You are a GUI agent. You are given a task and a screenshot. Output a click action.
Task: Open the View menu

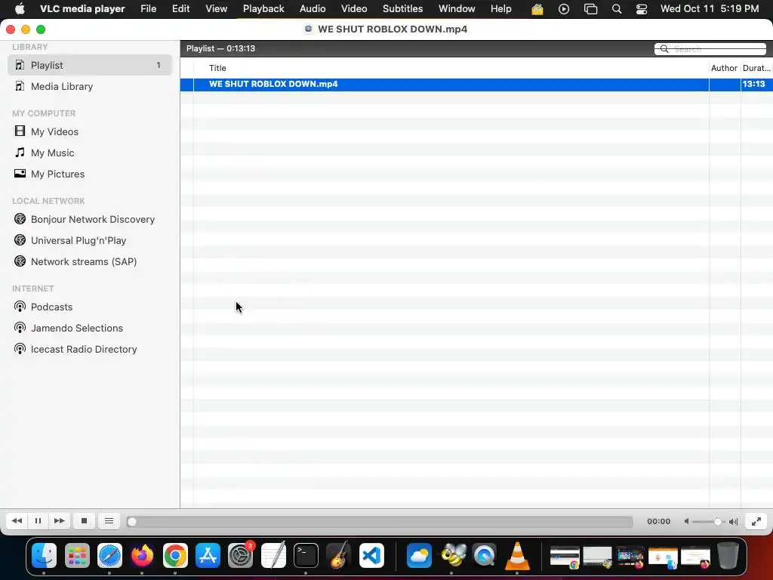(x=217, y=9)
